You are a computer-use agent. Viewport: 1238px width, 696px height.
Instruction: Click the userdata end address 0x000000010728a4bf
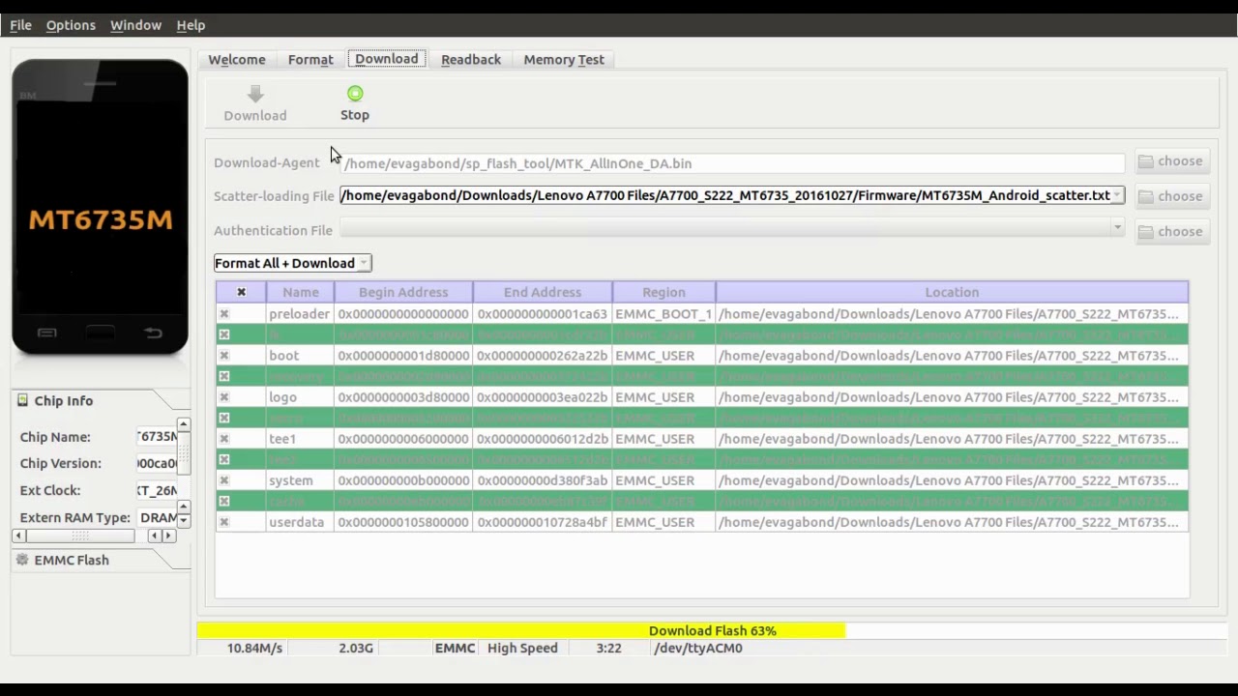543,522
